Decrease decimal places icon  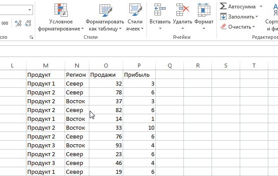tap(28, 23)
